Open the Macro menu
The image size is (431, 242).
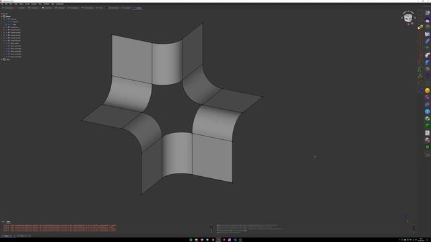pos(21,4)
